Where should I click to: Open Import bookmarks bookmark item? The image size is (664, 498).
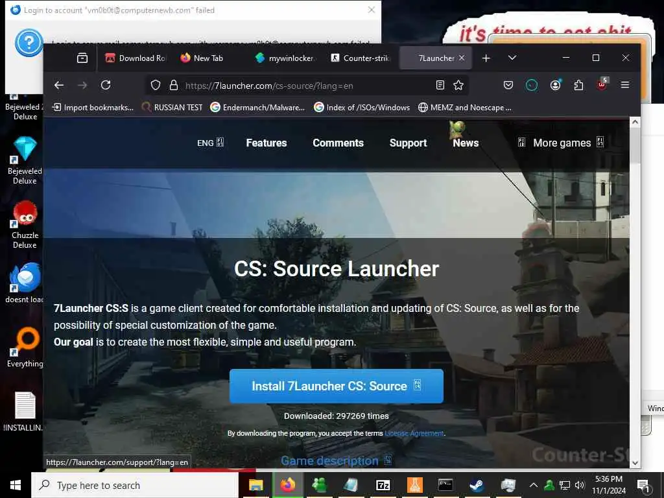click(92, 108)
